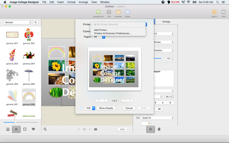
Task: Open the Arrange menu in menu bar
Action: [x=83, y=2]
